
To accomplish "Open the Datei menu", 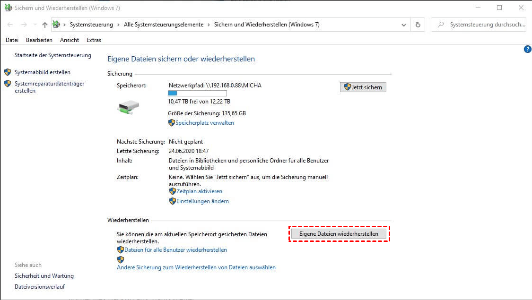I will point(12,40).
